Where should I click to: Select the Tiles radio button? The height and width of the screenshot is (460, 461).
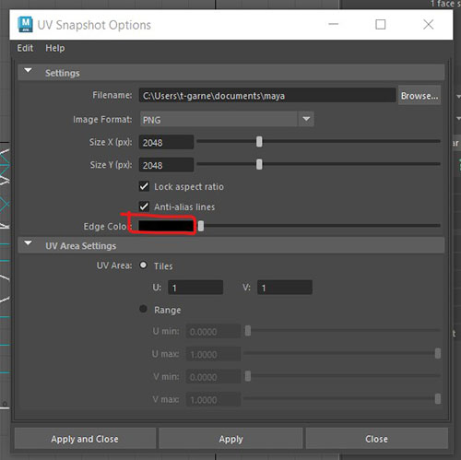(143, 265)
